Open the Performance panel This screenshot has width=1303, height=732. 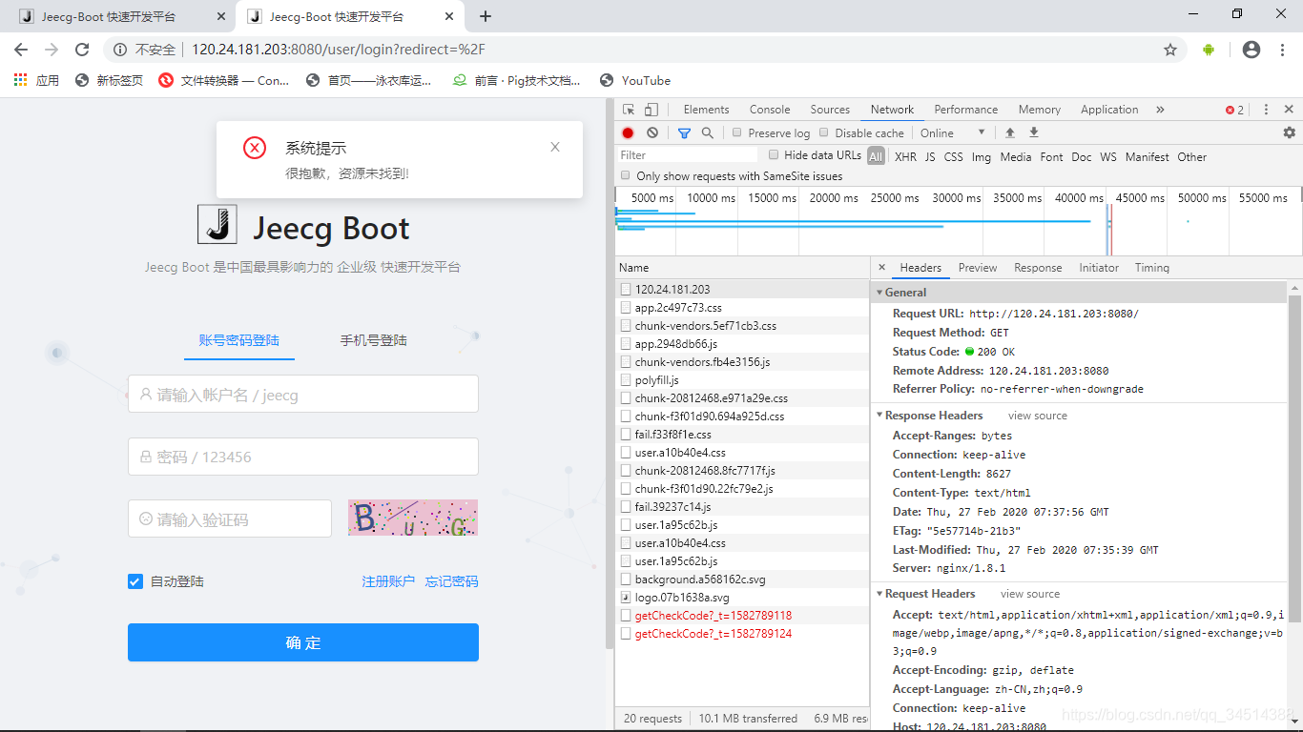pyautogui.click(x=966, y=110)
